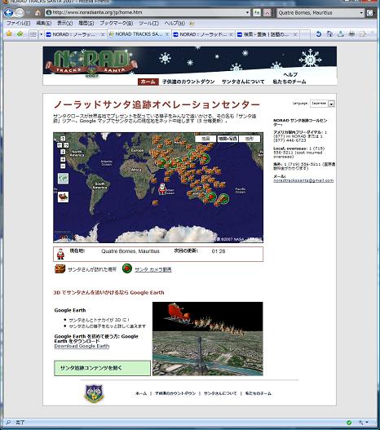Open ヘルプ link in site header
Viewport: 380px width, 430px height.
[290, 74]
